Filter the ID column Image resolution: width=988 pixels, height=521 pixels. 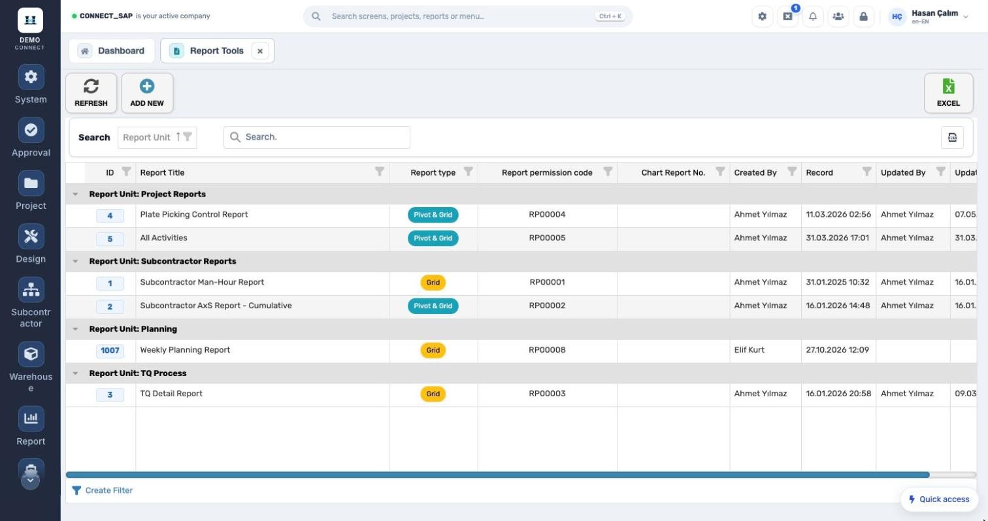[x=126, y=172]
